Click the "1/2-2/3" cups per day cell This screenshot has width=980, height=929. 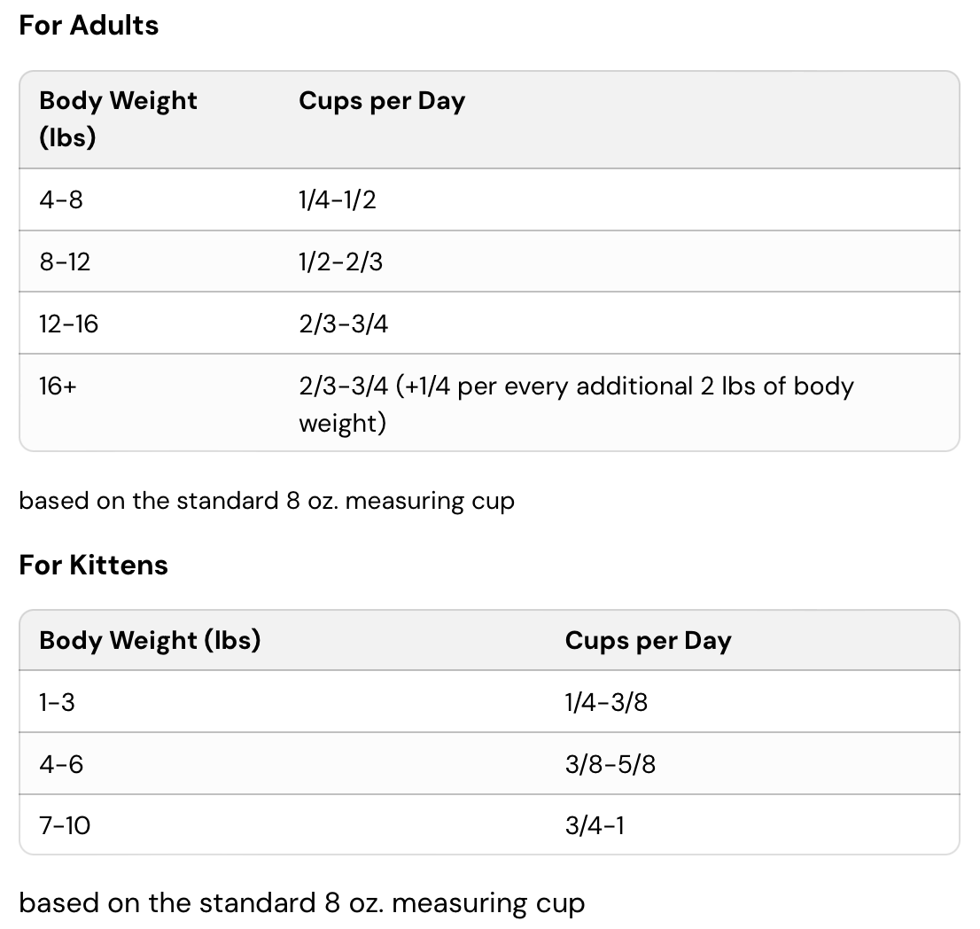pos(341,262)
